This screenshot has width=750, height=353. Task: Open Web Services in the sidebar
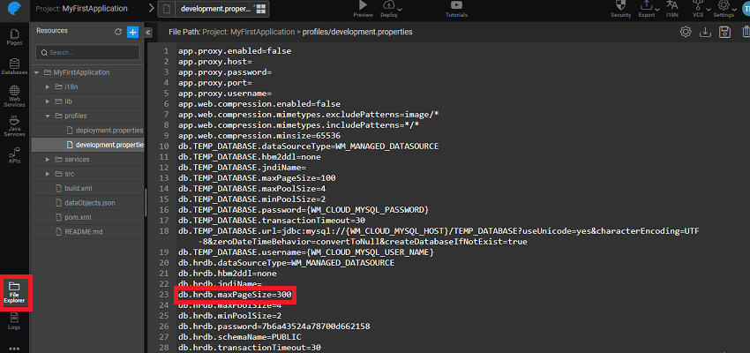pyautogui.click(x=14, y=94)
